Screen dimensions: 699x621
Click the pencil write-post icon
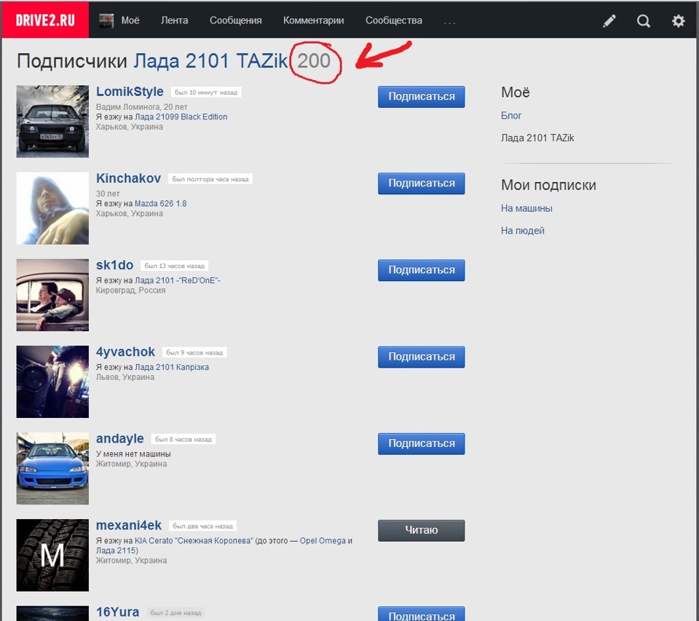(x=609, y=20)
